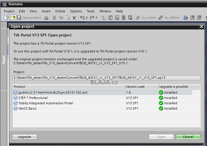
Task: Click the Go online plug icon
Action: (138, 18)
